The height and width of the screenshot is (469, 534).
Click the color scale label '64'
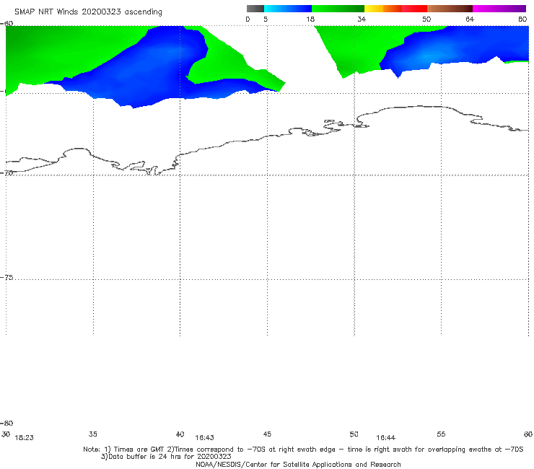click(470, 19)
